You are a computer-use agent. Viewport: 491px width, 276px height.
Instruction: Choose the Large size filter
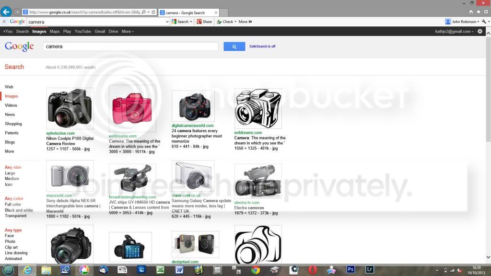pyautogui.click(x=10, y=173)
